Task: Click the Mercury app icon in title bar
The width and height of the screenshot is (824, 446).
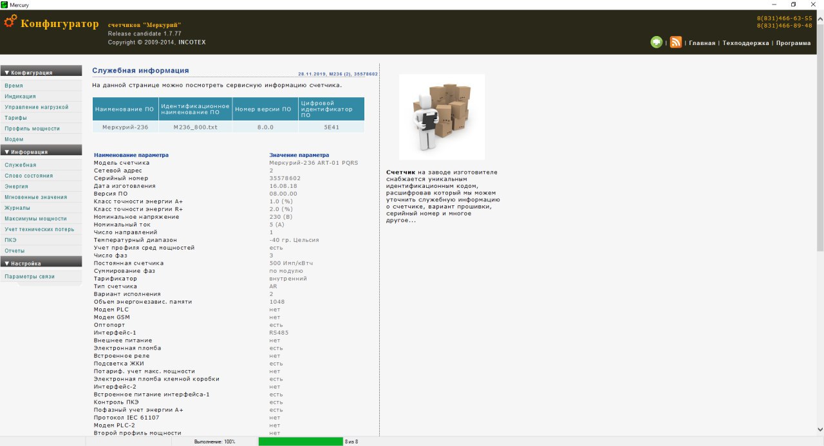Action: (5, 5)
